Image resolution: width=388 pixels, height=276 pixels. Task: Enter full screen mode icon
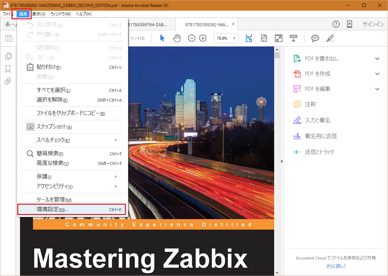click(279, 38)
